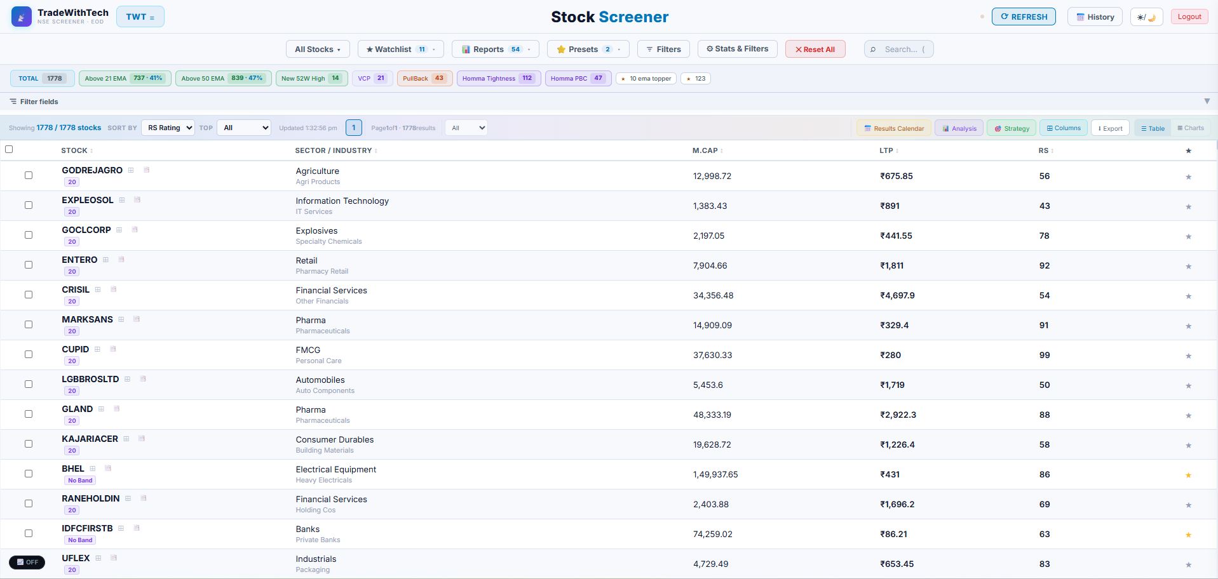Tick the select-all checkbox in header
The image size is (1218, 579).
pyautogui.click(x=9, y=149)
